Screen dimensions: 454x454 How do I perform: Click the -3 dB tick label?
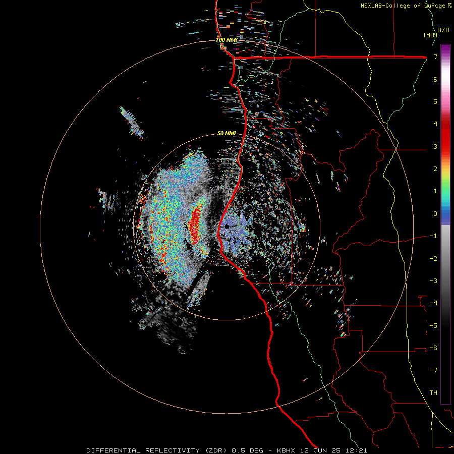tap(433, 281)
